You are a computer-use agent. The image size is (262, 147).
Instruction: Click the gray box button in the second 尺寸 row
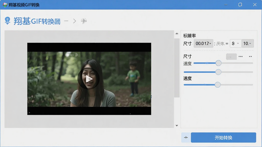click(x=231, y=57)
